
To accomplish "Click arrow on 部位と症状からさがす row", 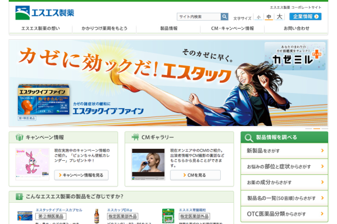I will click(x=322, y=166).
